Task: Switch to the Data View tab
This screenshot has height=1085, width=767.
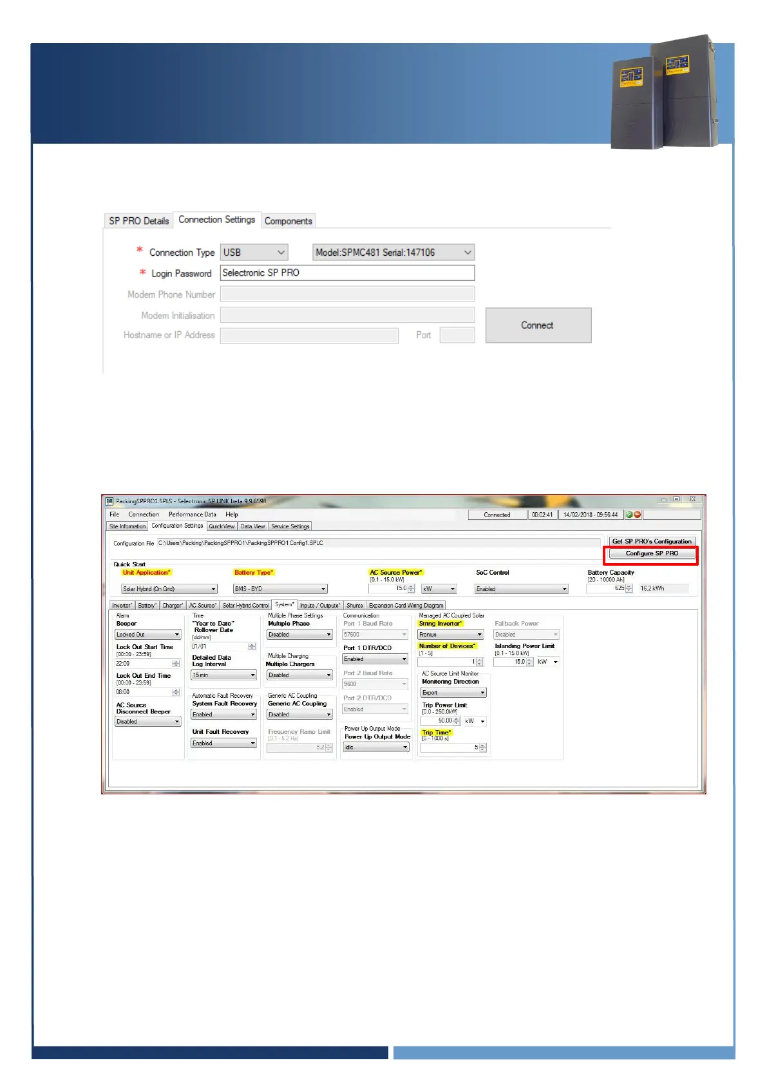Action: coord(252,526)
